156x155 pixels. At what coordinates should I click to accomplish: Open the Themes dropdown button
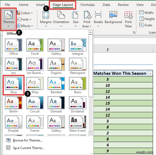point(9,19)
